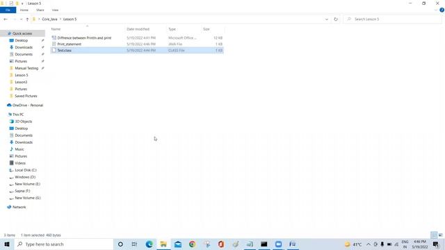This screenshot has height=250, width=445.
Task: Open notification action center icon
Action: 436,244
